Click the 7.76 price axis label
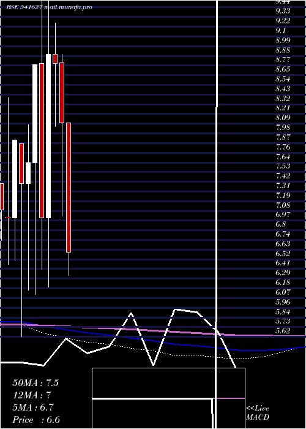Screen dimensions: 306x429 [283, 147]
